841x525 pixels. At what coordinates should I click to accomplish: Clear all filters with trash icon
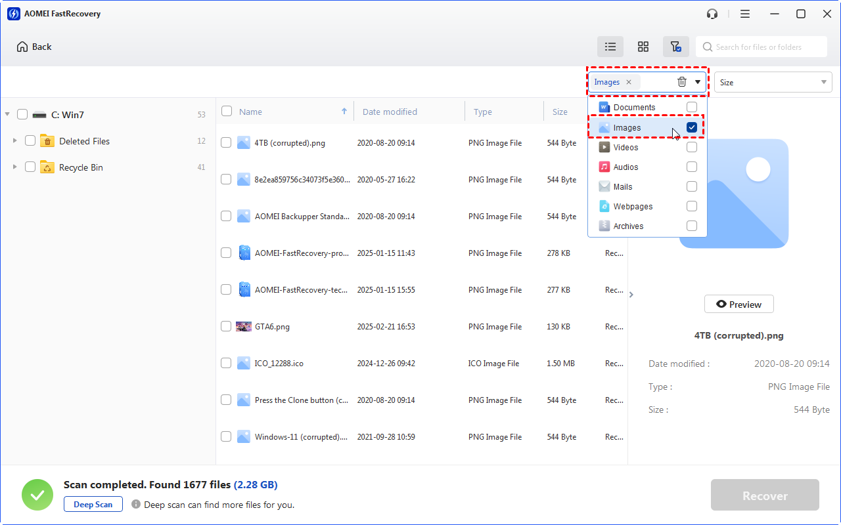[682, 82]
